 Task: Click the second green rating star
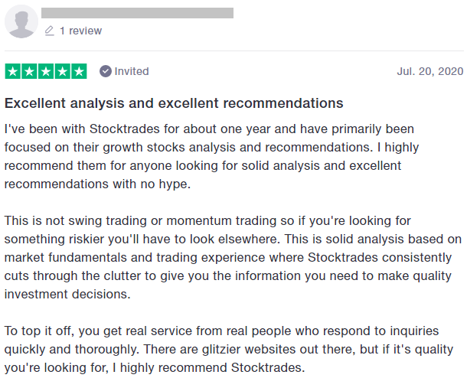(x=29, y=71)
